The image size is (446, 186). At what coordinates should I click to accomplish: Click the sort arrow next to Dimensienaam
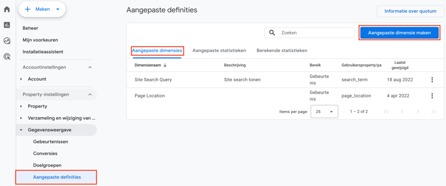coord(165,65)
